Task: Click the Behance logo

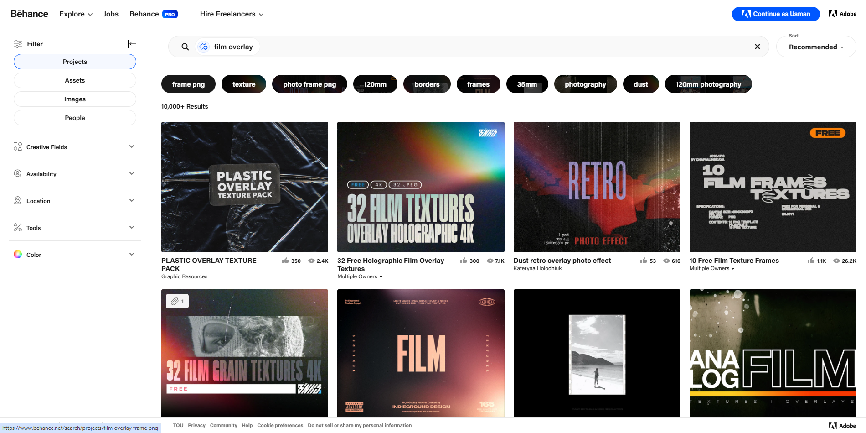Action: tap(29, 14)
